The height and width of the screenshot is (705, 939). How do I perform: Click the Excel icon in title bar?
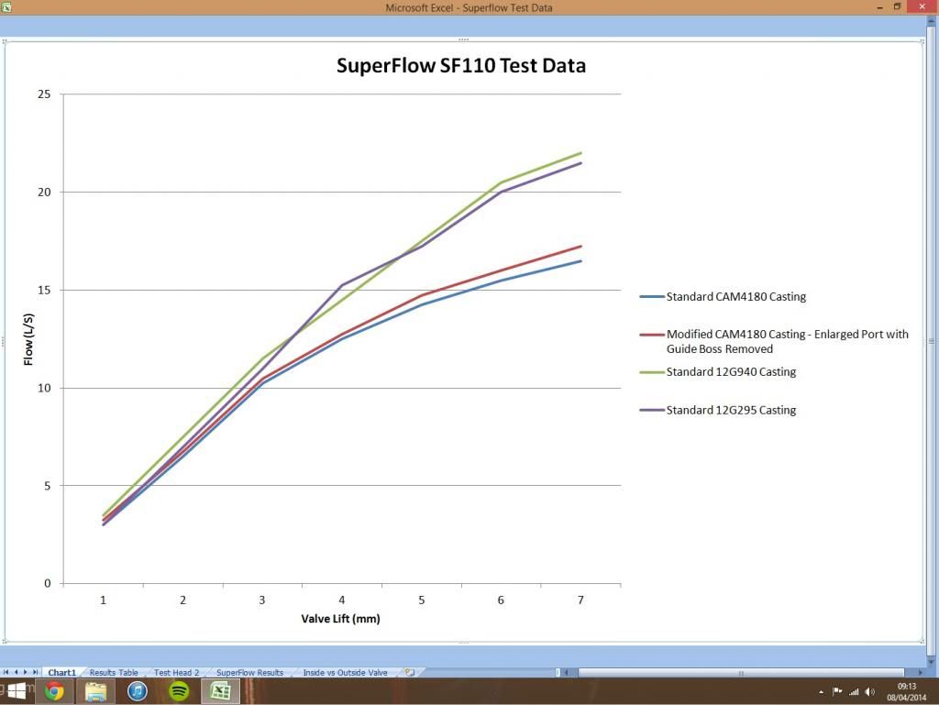(x=6, y=7)
